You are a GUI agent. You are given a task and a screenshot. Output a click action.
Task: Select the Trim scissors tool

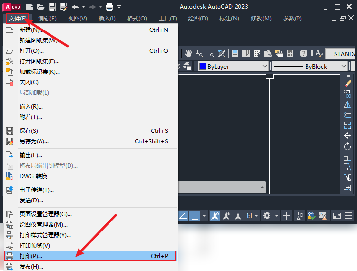347,178
